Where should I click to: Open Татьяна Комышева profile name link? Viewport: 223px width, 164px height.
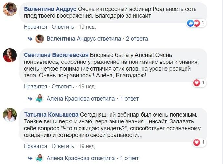tap(51, 115)
